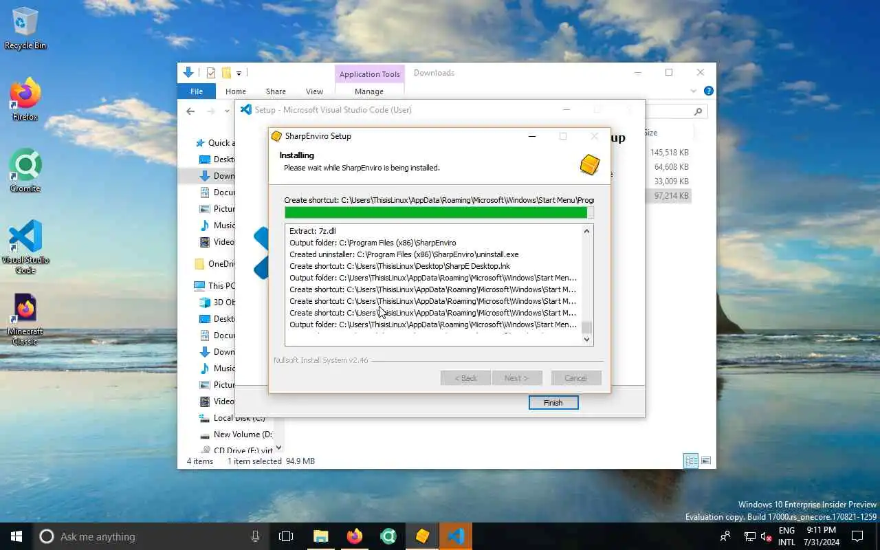Click the 64,608 KB file size cell
880x550 pixels.
click(x=672, y=167)
